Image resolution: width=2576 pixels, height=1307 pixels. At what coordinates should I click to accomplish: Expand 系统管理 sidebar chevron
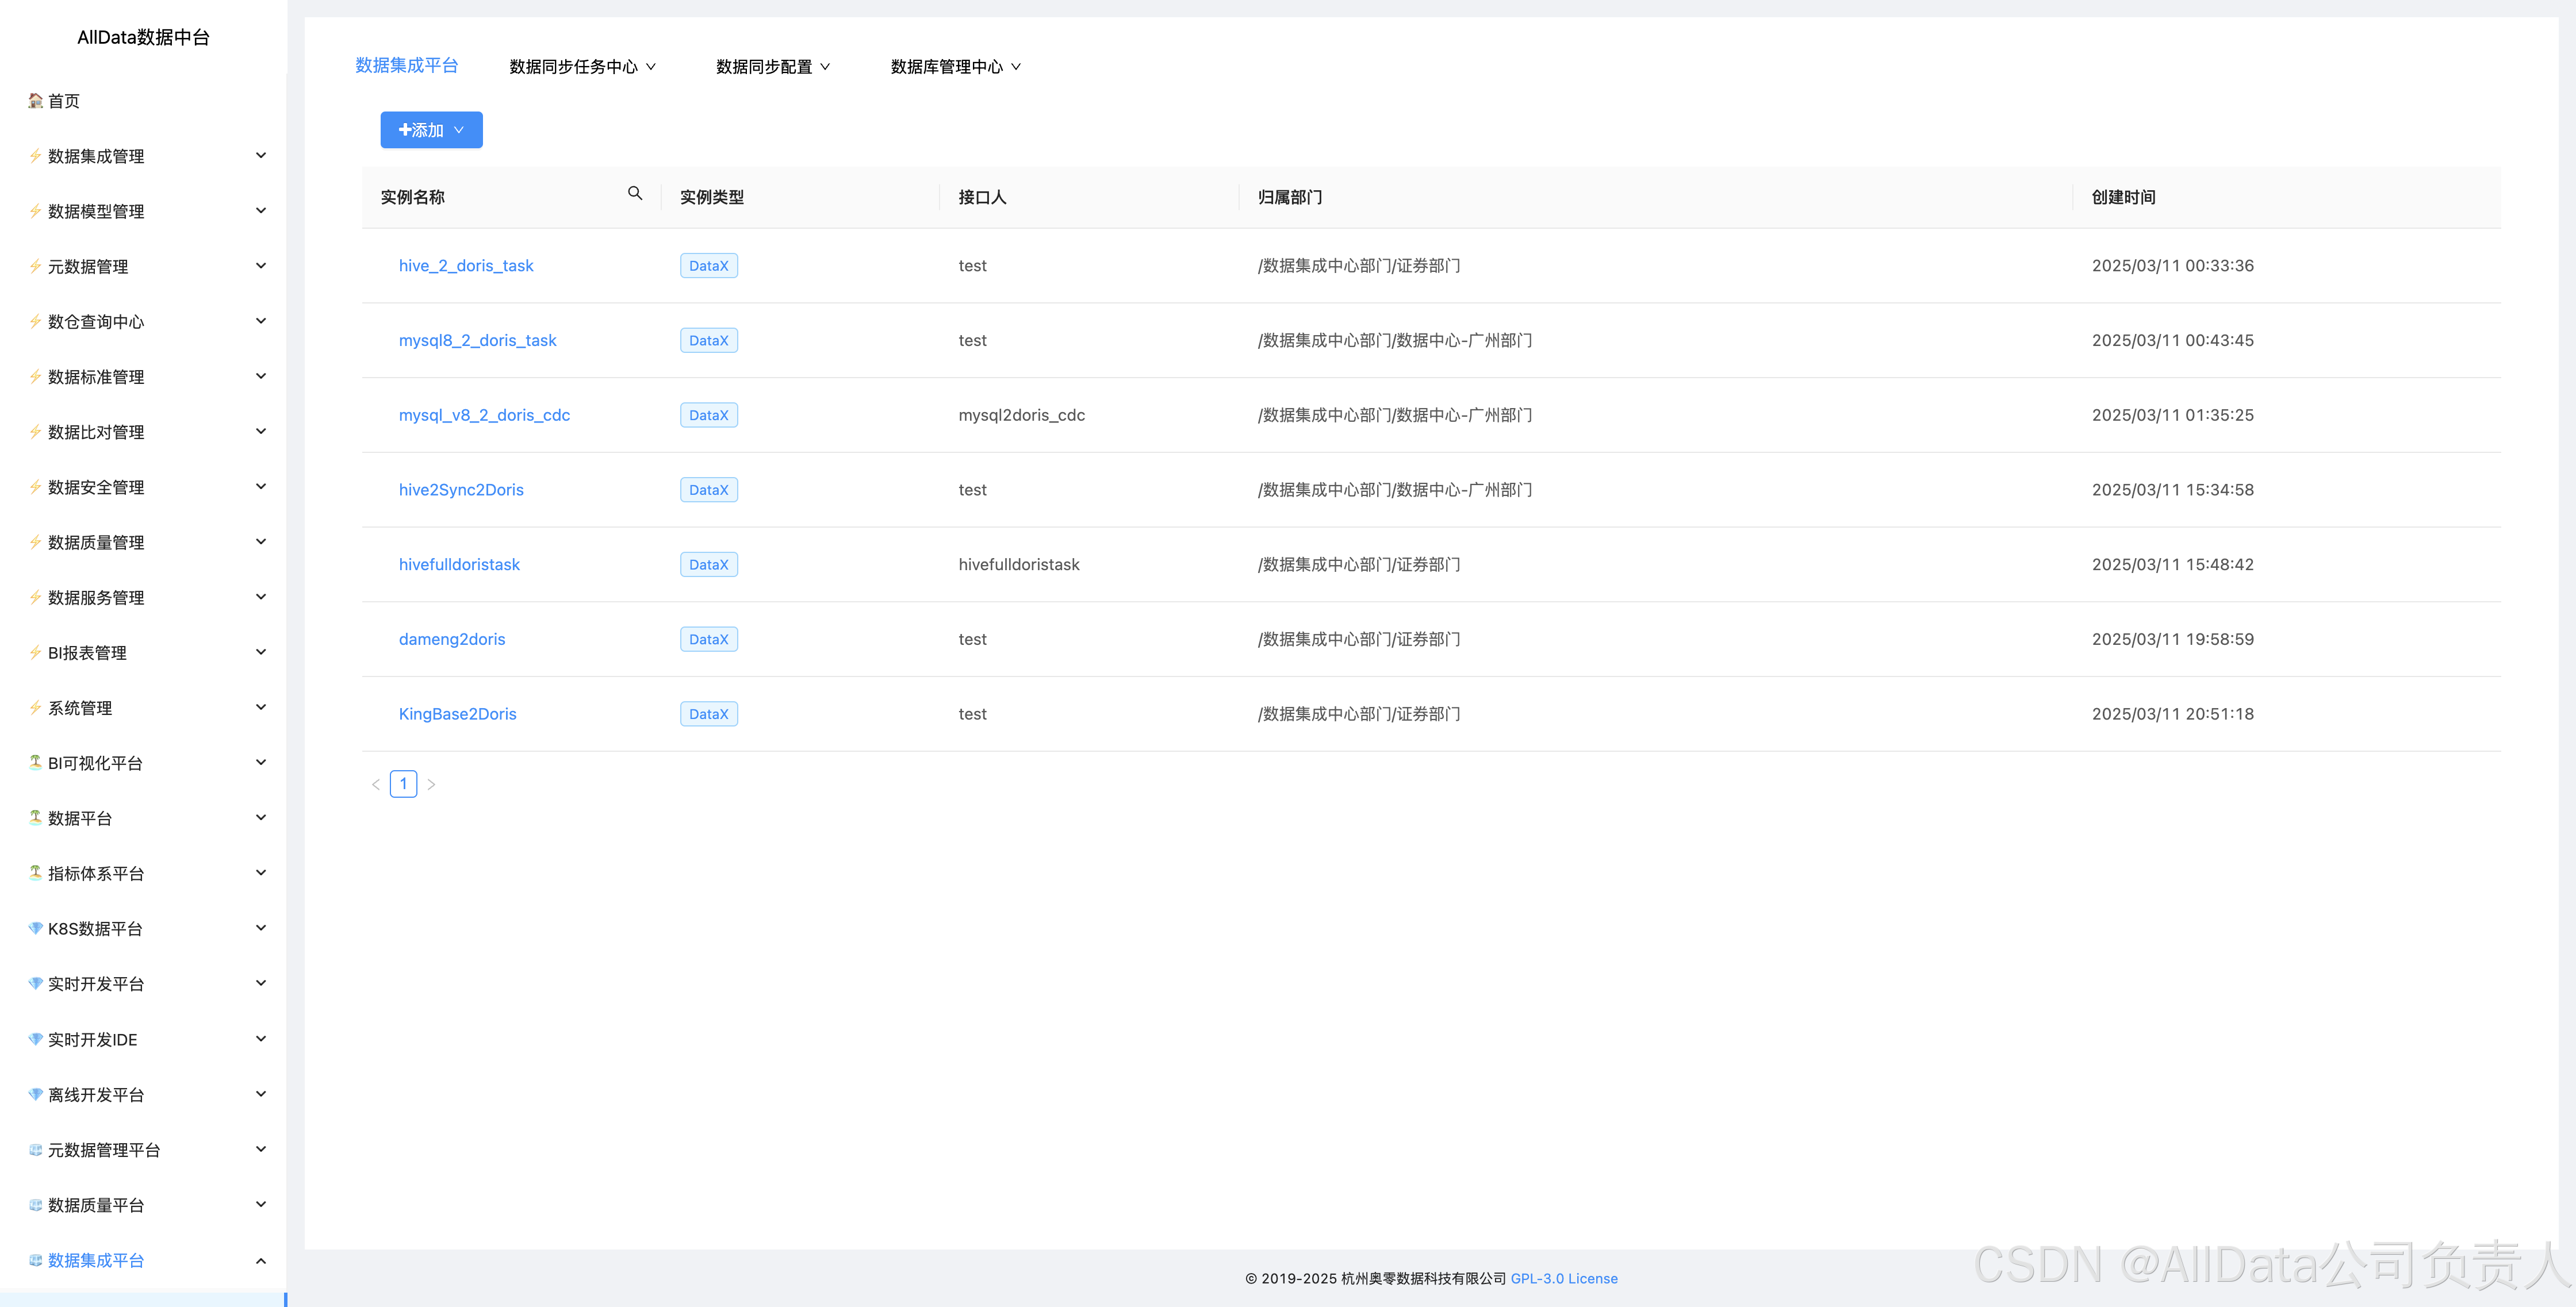click(x=261, y=708)
